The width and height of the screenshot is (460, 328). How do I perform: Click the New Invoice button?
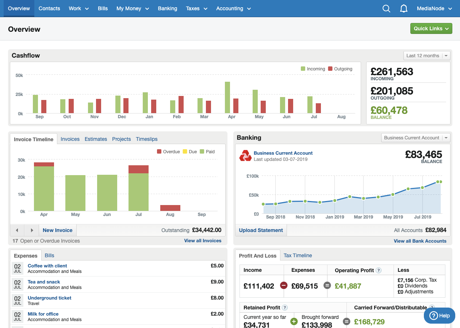point(57,230)
